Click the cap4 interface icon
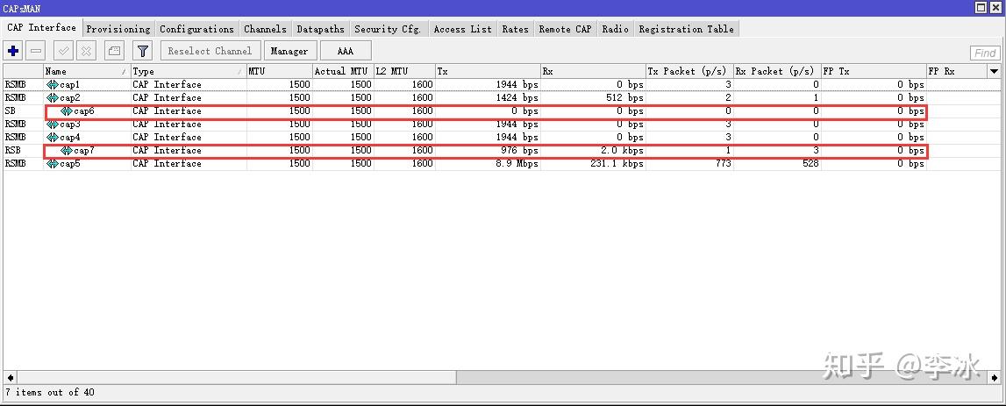This screenshot has height=406, width=1006. 52,138
